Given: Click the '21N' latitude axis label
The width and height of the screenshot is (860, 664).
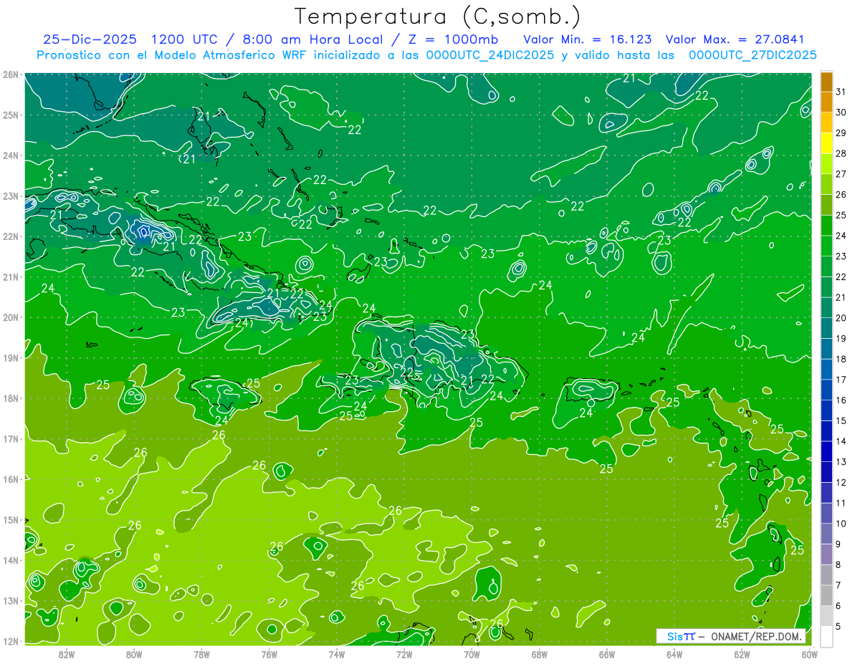Looking at the screenshot, I should tap(10, 276).
